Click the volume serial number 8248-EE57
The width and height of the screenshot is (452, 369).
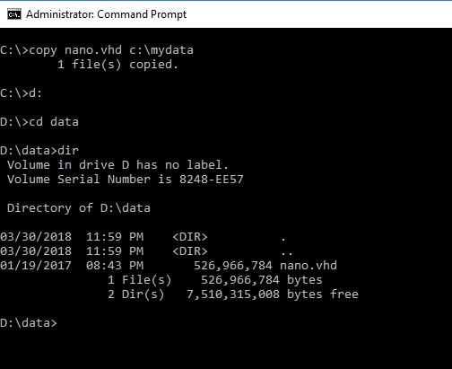212,180
